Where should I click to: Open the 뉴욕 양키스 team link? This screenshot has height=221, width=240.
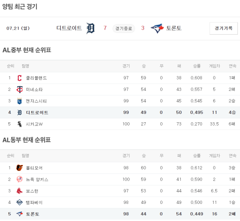[37, 179]
